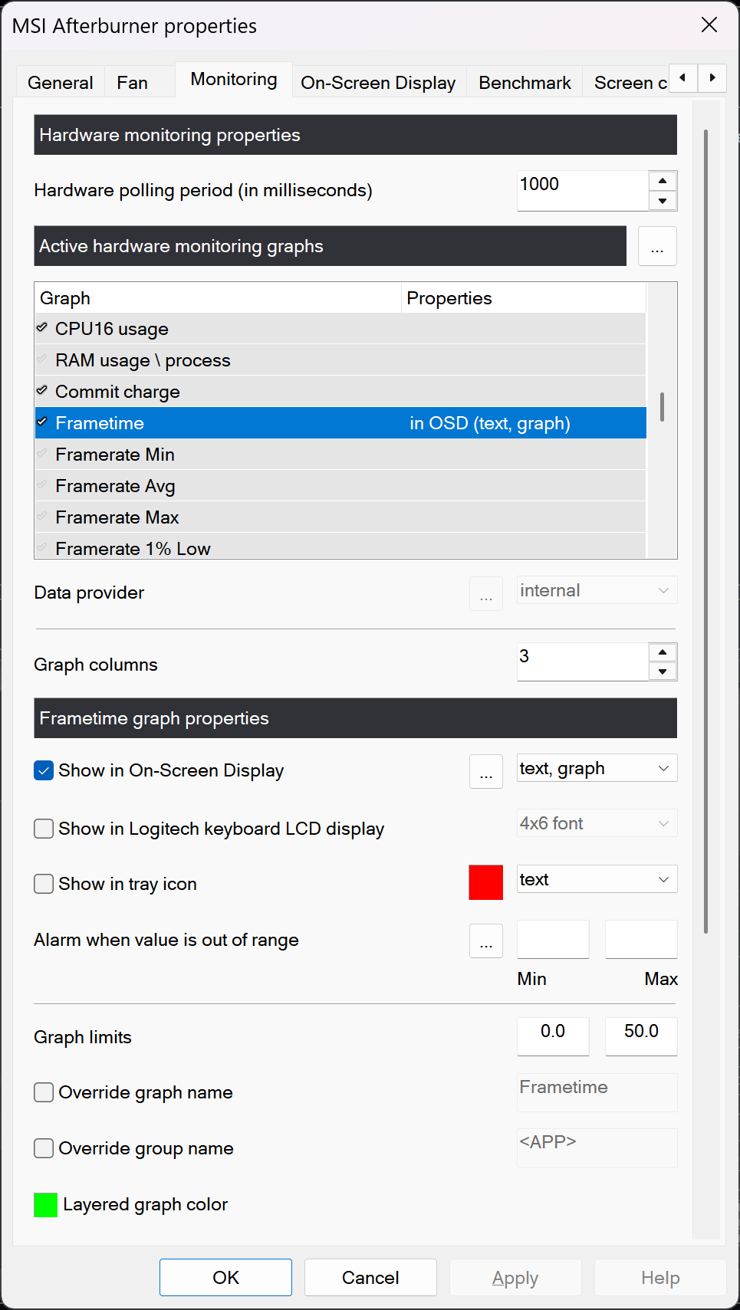Click the graph limits 0.0 field

553,1036
